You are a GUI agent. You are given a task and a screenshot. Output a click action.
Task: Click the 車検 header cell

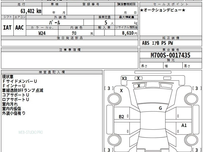pos(55,4)
